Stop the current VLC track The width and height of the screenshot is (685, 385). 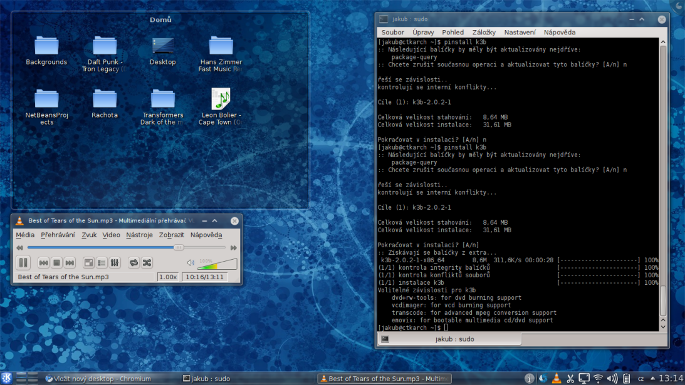[56, 263]
